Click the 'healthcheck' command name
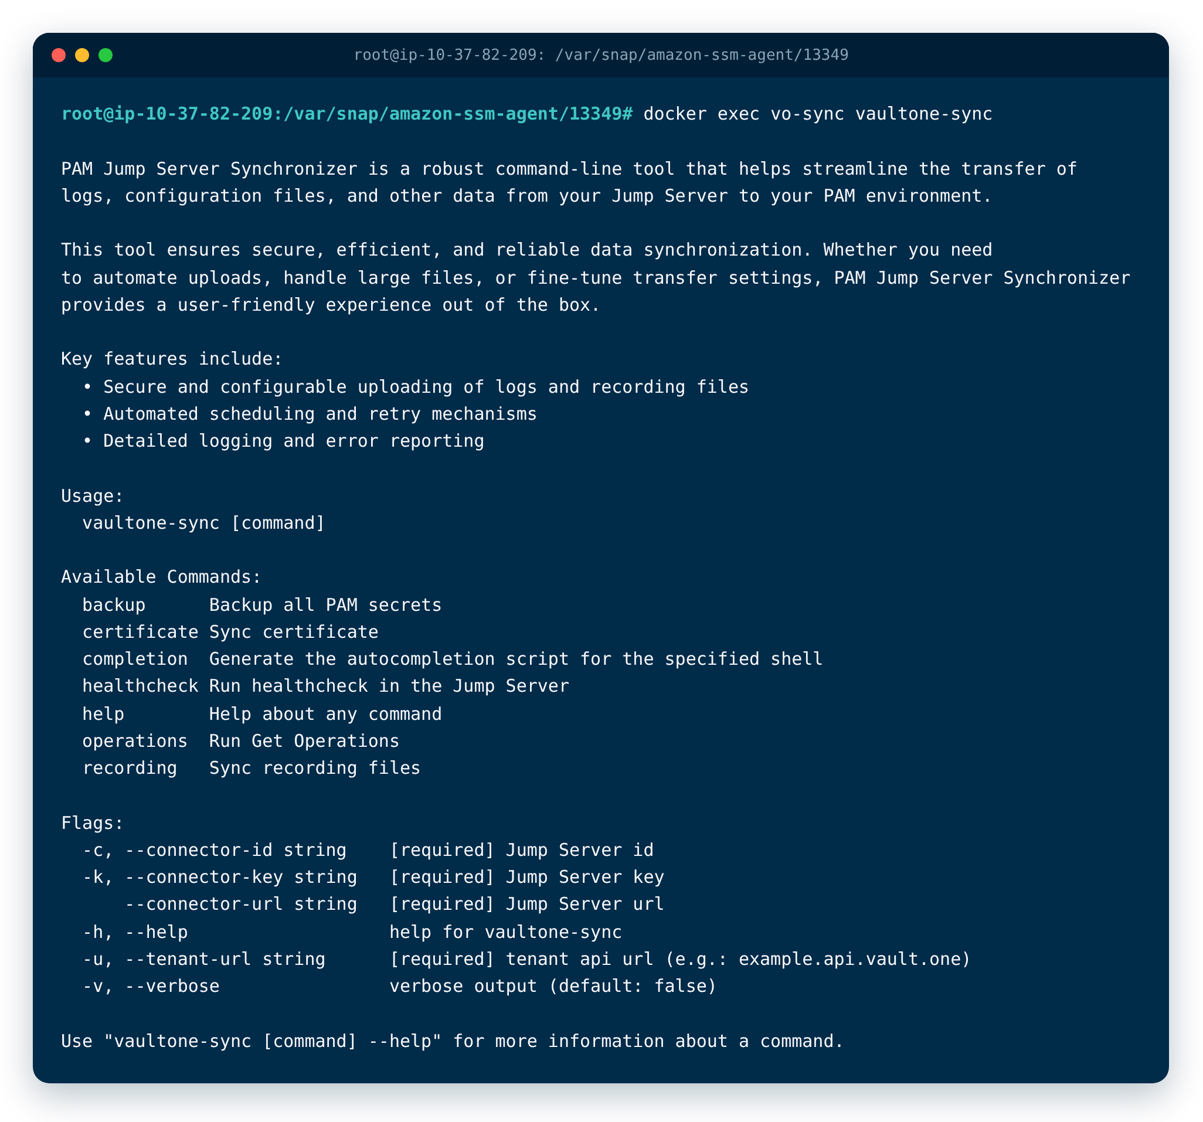The height and width of the screenshot is (1122, 1203). [140, 686]
